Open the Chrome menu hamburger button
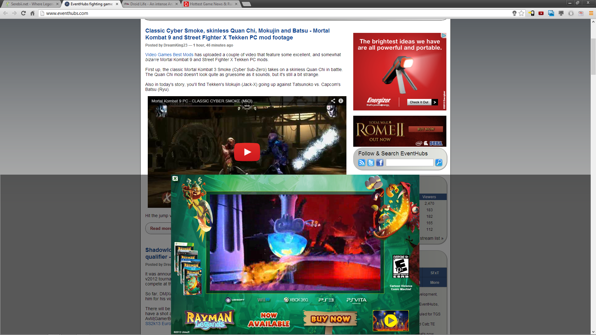Image resolution: width=596 pixels, height=335 pixels. pyautogui.click(x=591, y=13)
